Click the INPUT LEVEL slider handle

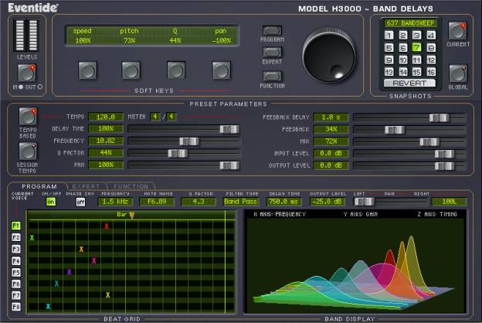tap(444, 154)
